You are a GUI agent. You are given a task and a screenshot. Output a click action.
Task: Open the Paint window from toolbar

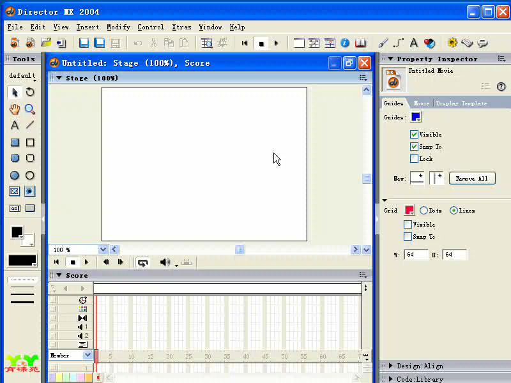(x=383, y=43)
